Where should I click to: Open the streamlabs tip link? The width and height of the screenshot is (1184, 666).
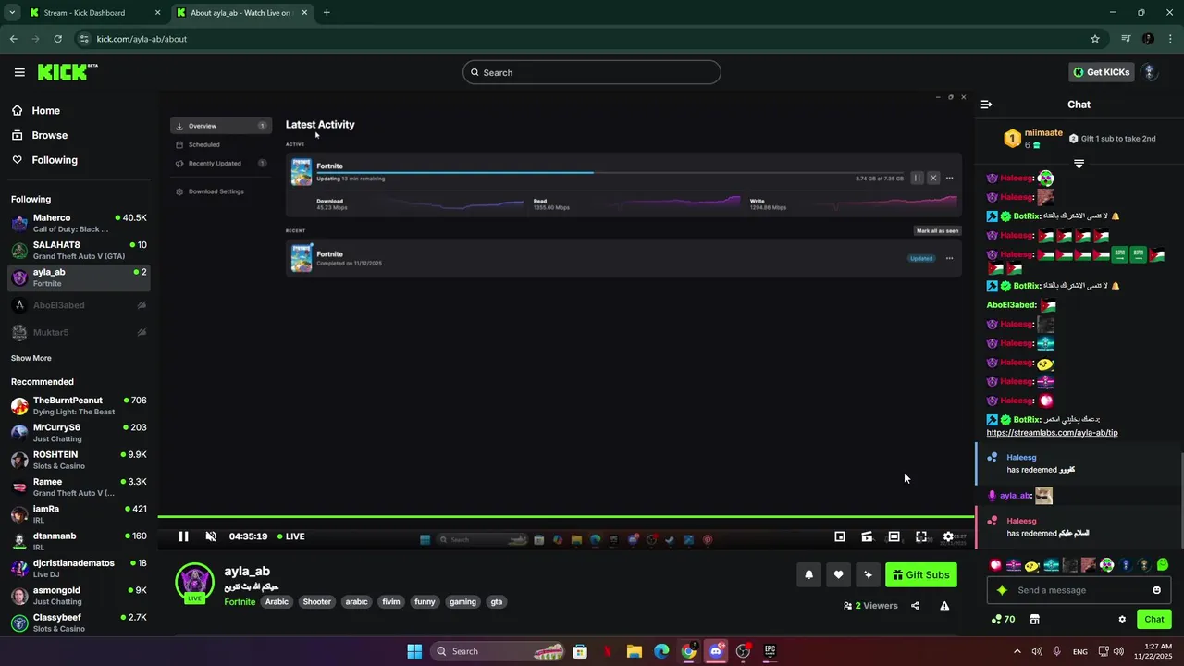(1052, 432)
